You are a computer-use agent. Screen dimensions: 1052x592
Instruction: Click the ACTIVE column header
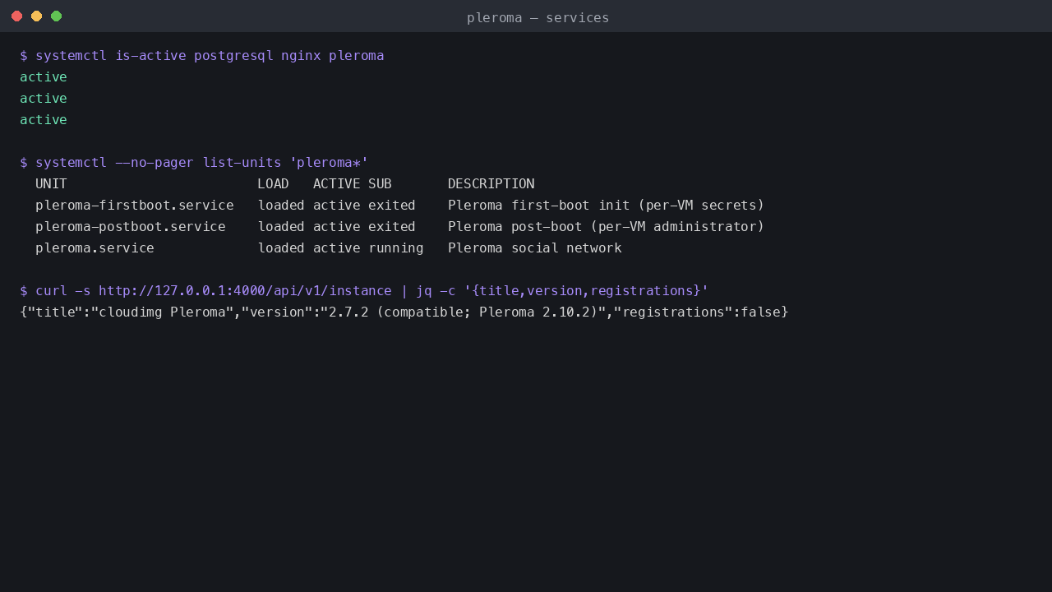click(336, 184)
